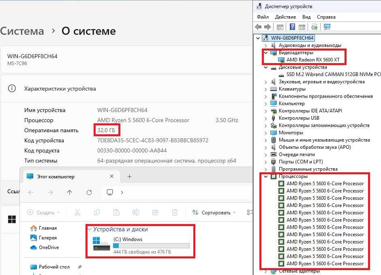Scan for hardware changes monitor icon

(x=327, y=27)
